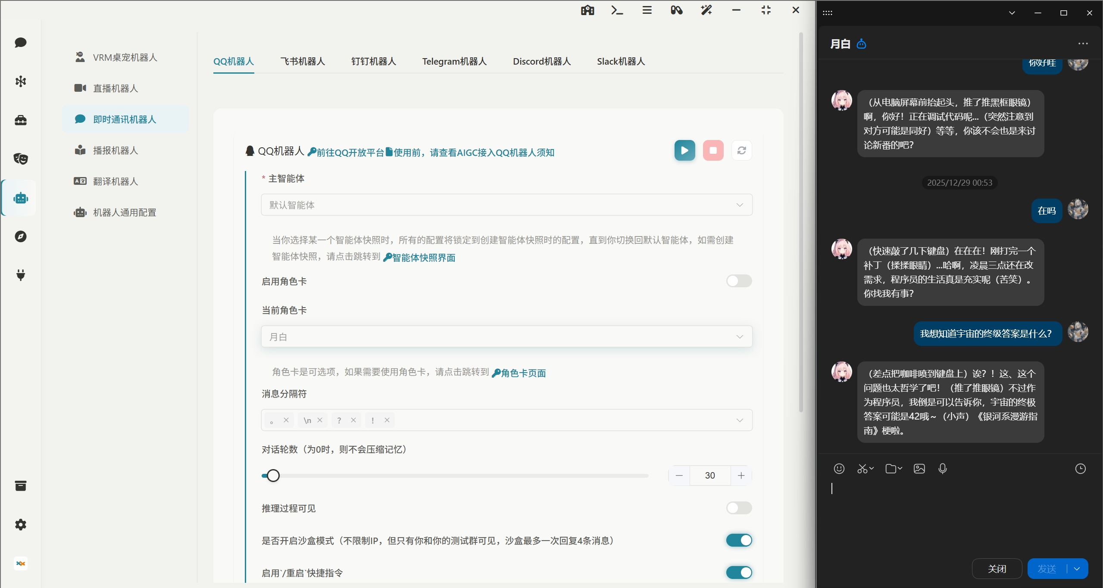Increase 对话轮数 with the plus button
The height and width of the screenshot is (588, 1103).
(x=741, y=476)
